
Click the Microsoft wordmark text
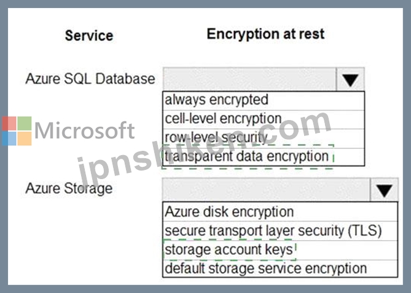click(84, 130)
